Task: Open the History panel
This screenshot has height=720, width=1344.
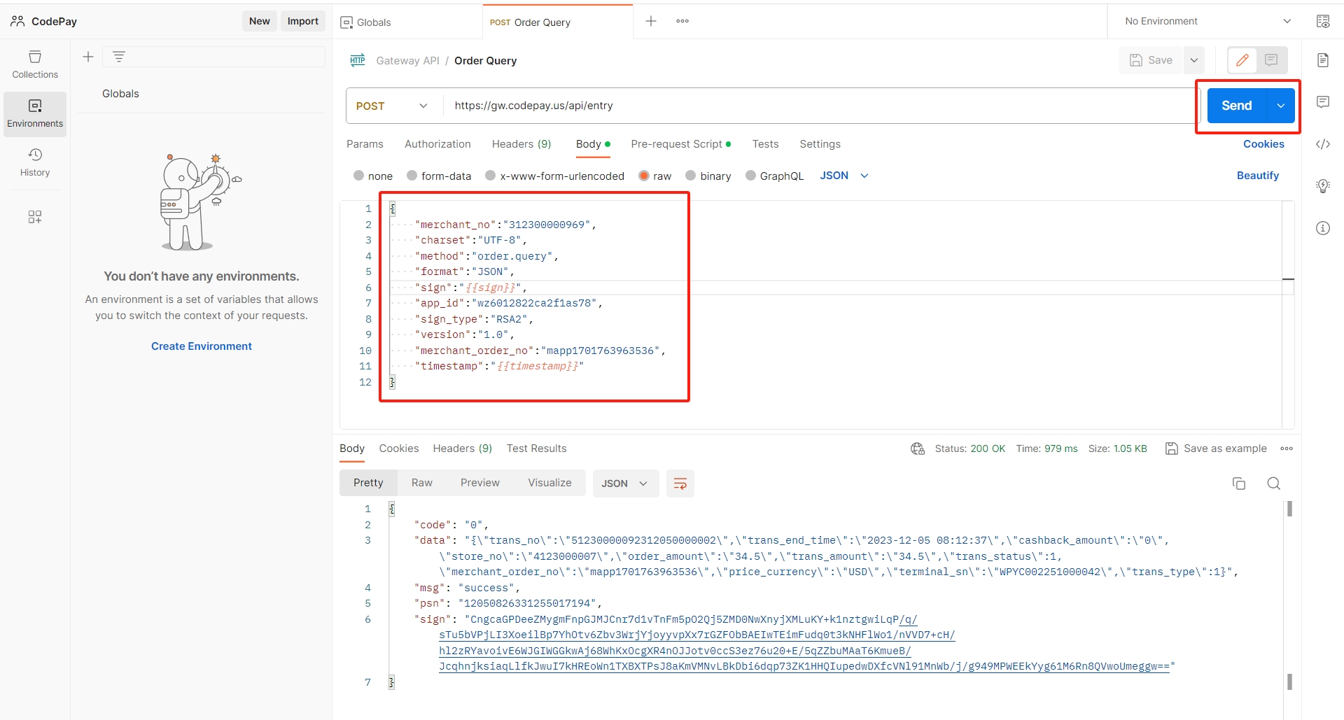Action: [x=34, y=162]
